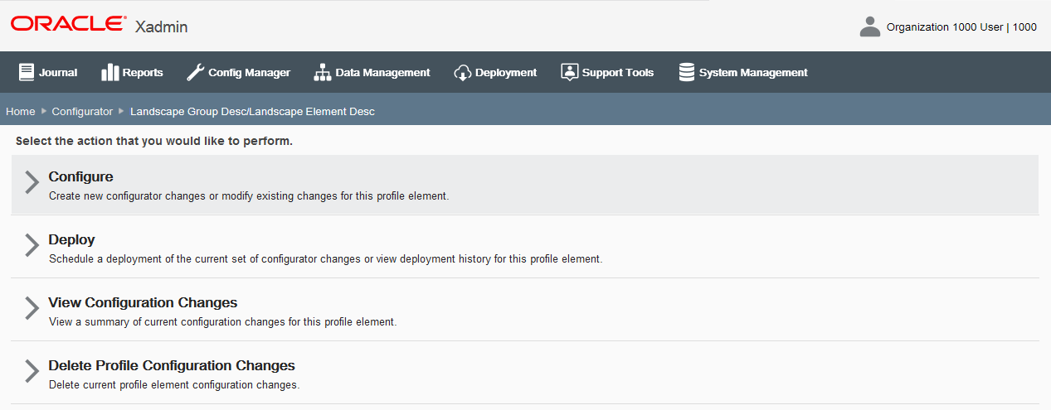Click the Deployment cloud download icon
The height and width of the screenshot is (410, 1051).
(463, 72)
